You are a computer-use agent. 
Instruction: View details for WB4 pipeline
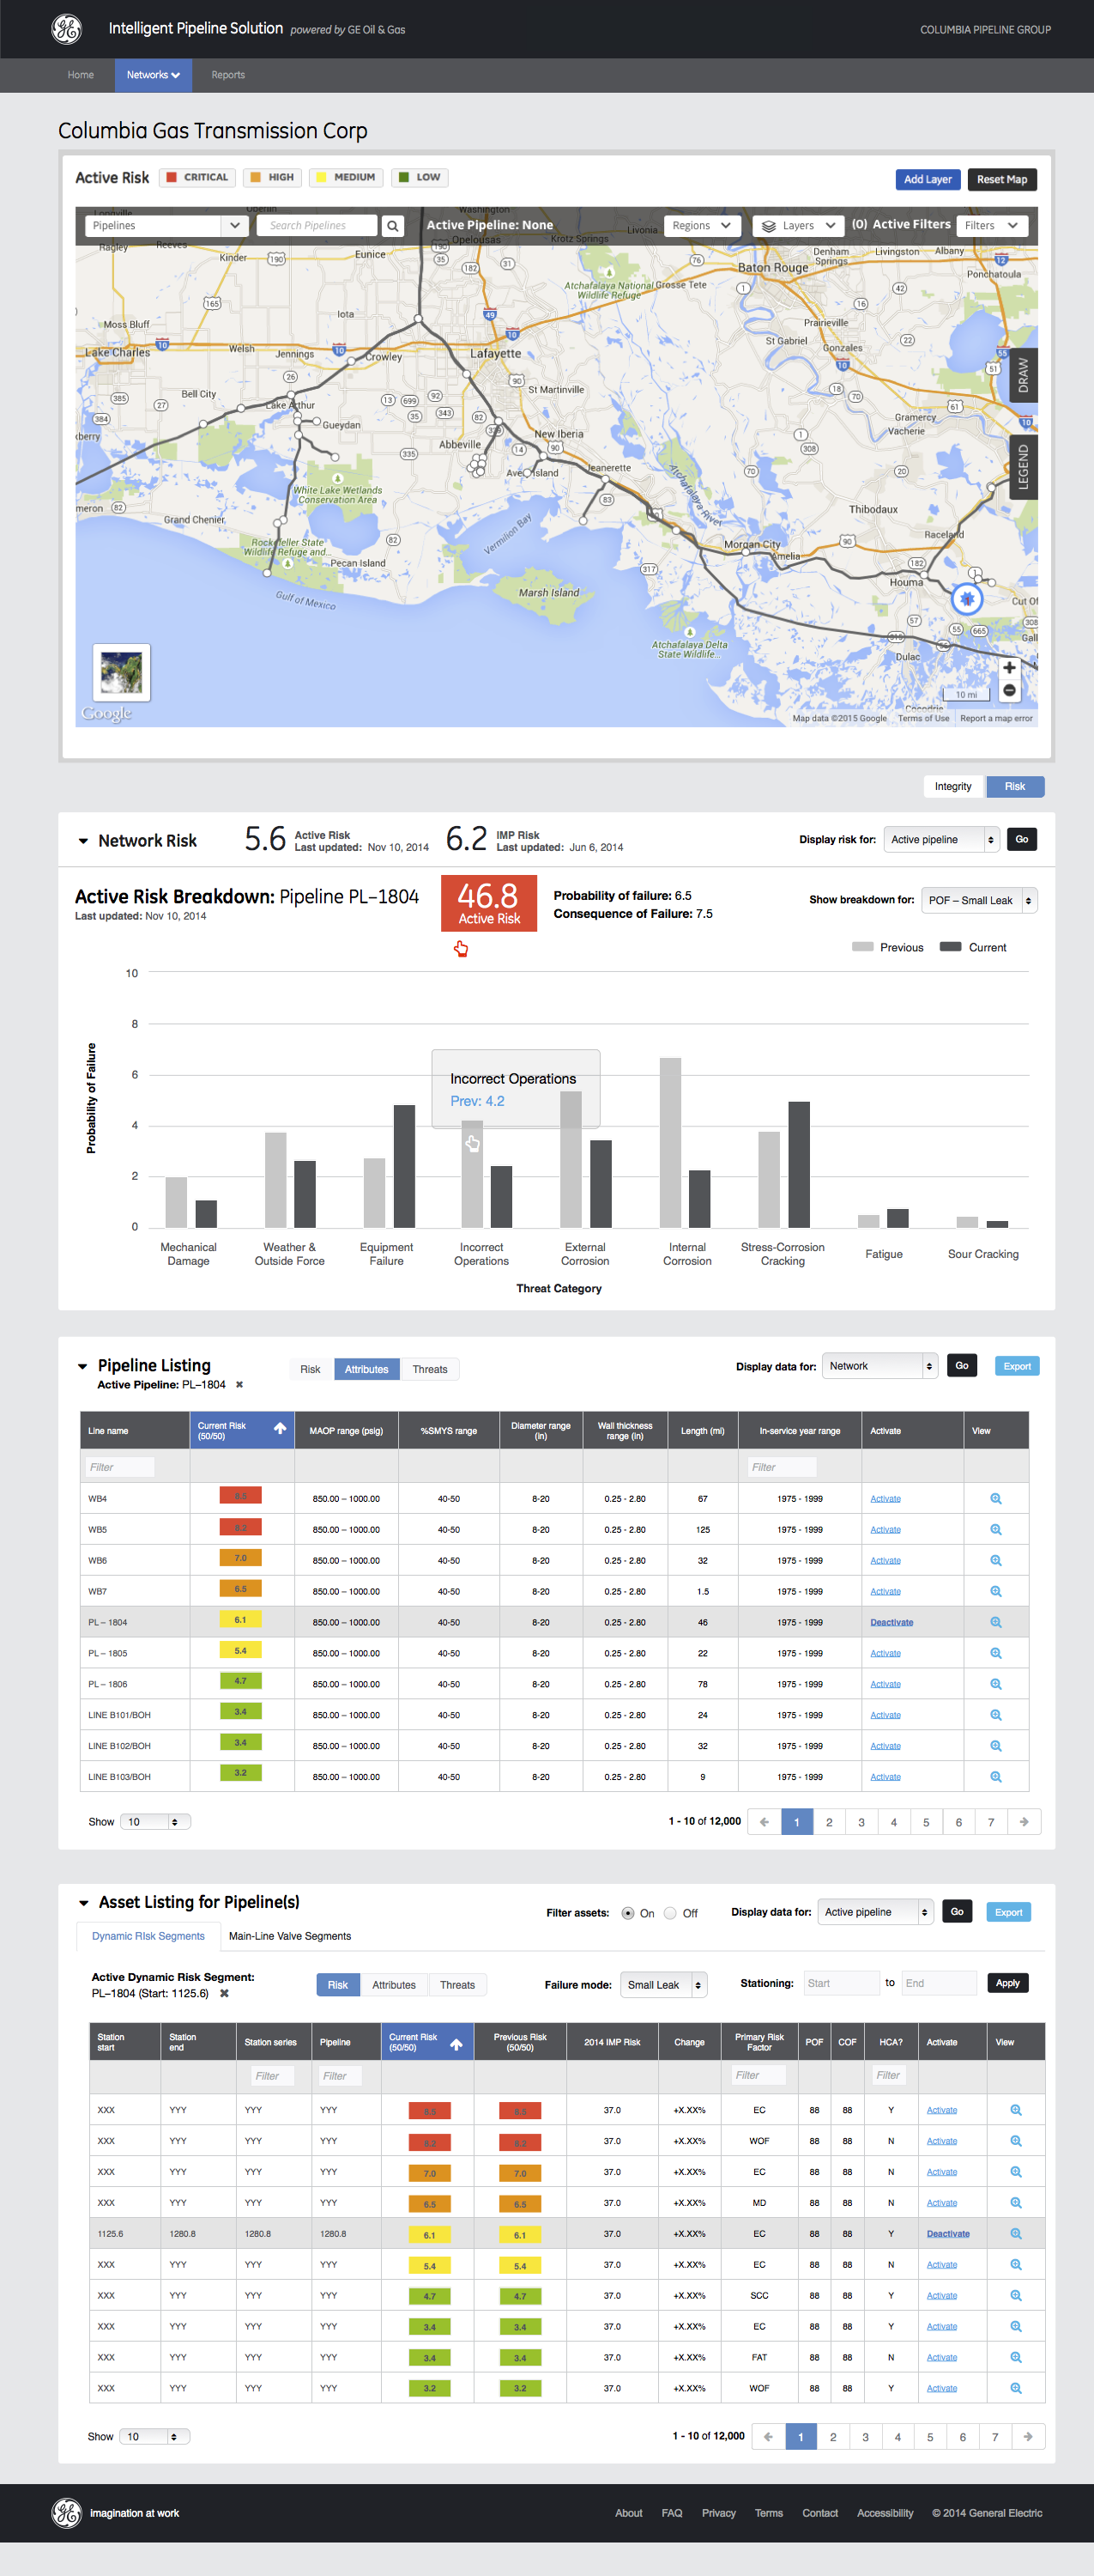pos(995,1498)
